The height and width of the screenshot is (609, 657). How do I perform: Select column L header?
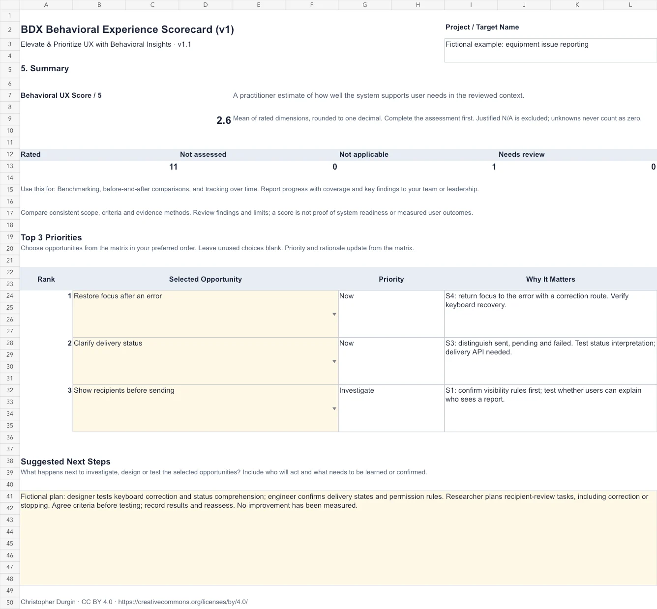click(x=630, y=5)
